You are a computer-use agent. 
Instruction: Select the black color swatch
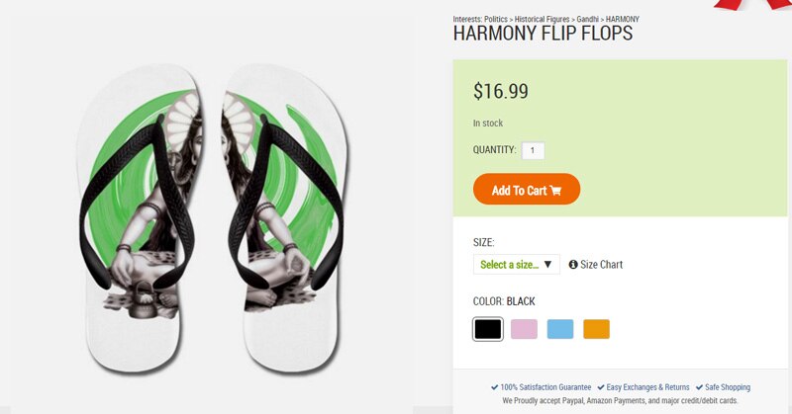[x=487, y=329]
